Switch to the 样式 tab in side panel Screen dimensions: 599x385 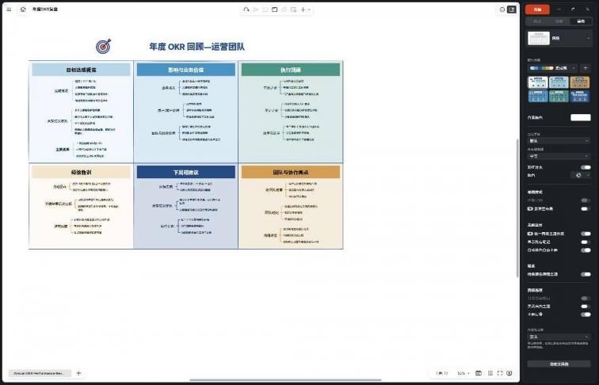[537, 21]
